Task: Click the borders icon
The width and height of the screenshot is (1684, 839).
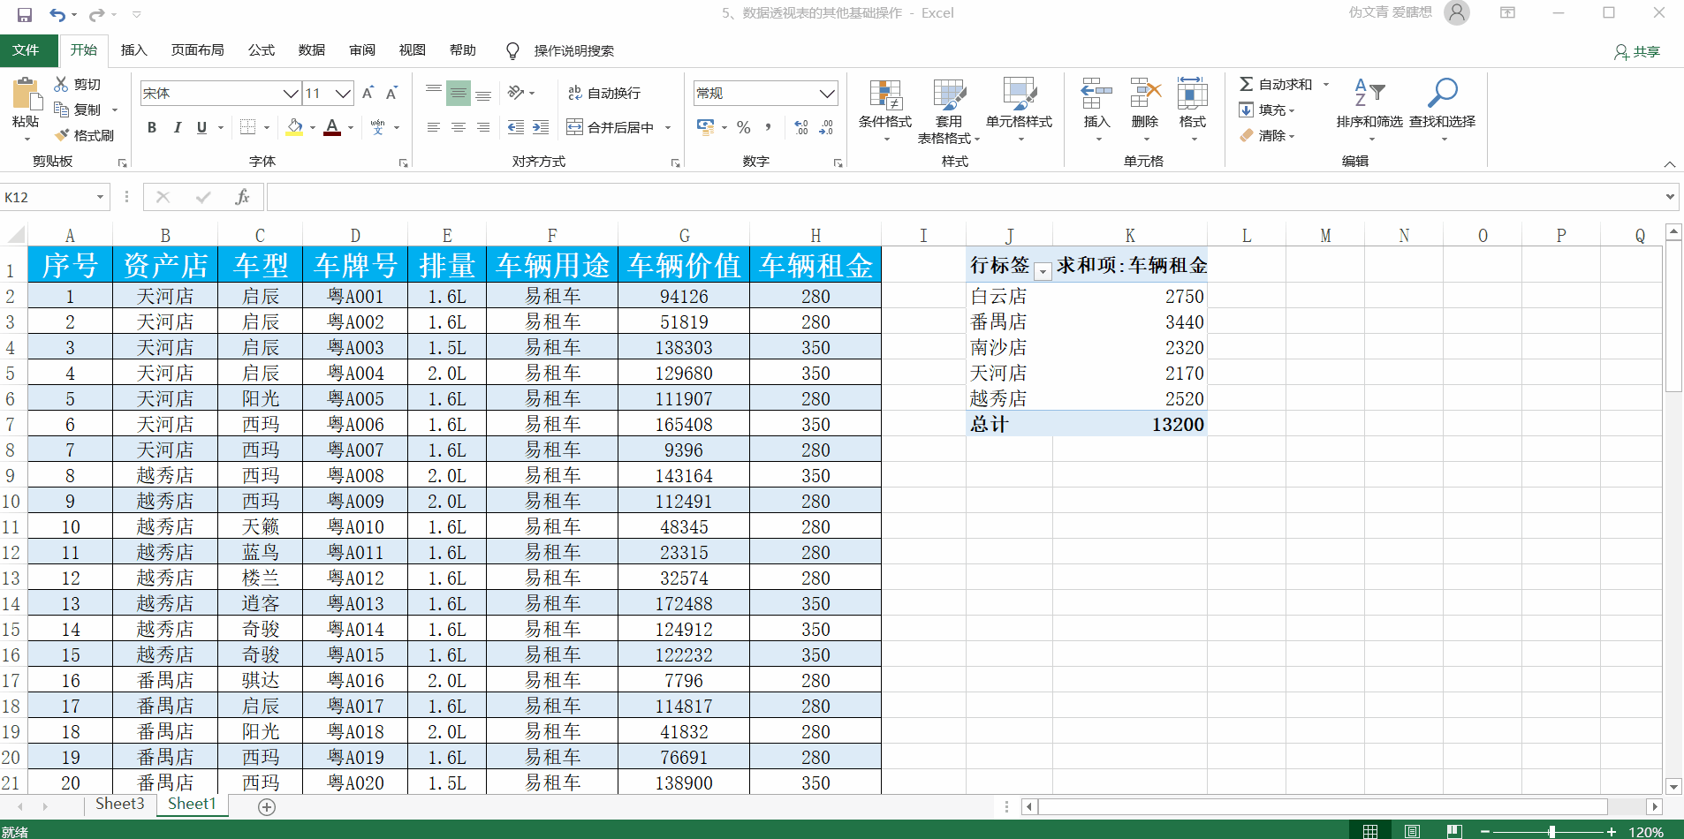Action: tap(248, 127)
